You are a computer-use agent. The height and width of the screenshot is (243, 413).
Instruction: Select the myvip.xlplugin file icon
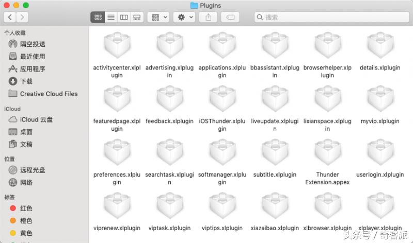point(380,100)
